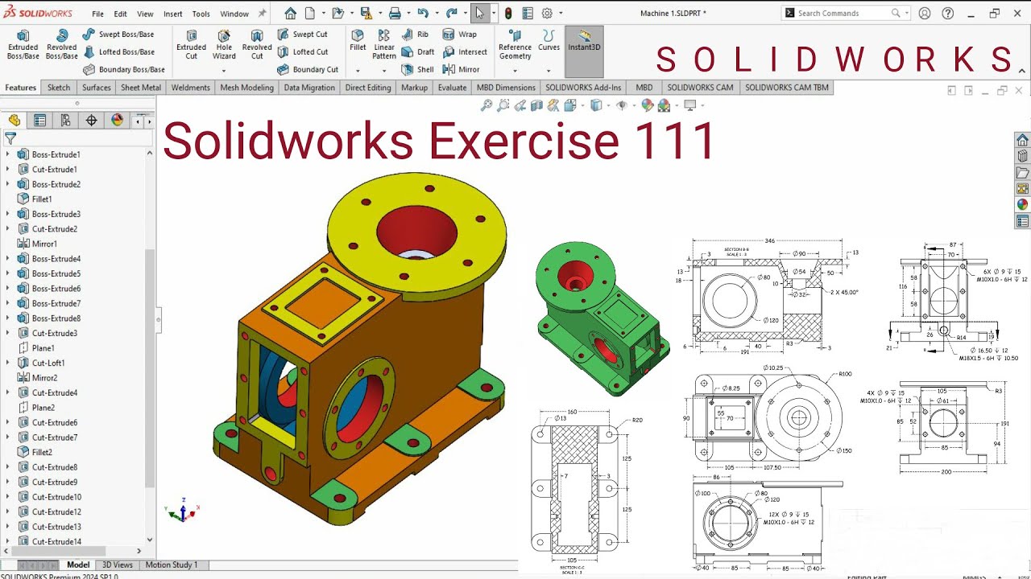Screen dimensions: 1031x579
Task: Expand the Boss-Extrude1 feature
Action: point(8,154)
